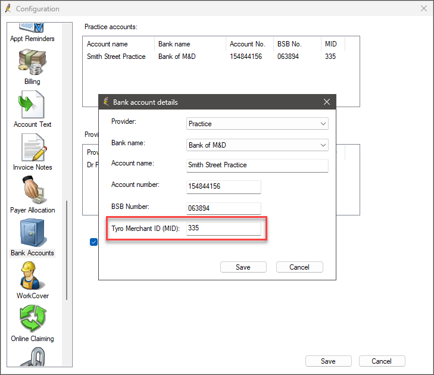The image size is (434, 375).
Task: Cancel the bank account details dialog
Action: 299,267
